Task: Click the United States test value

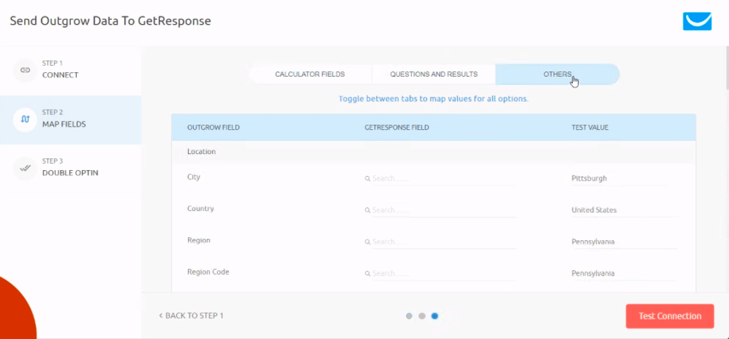Action: tap(594, 210)
